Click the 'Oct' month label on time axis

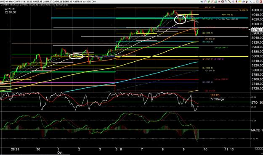pos(60,152)
